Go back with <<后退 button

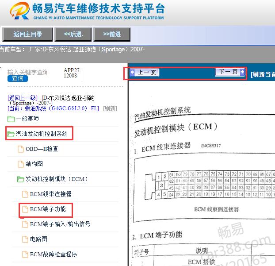pyautogui.click(x=73, y=35)
